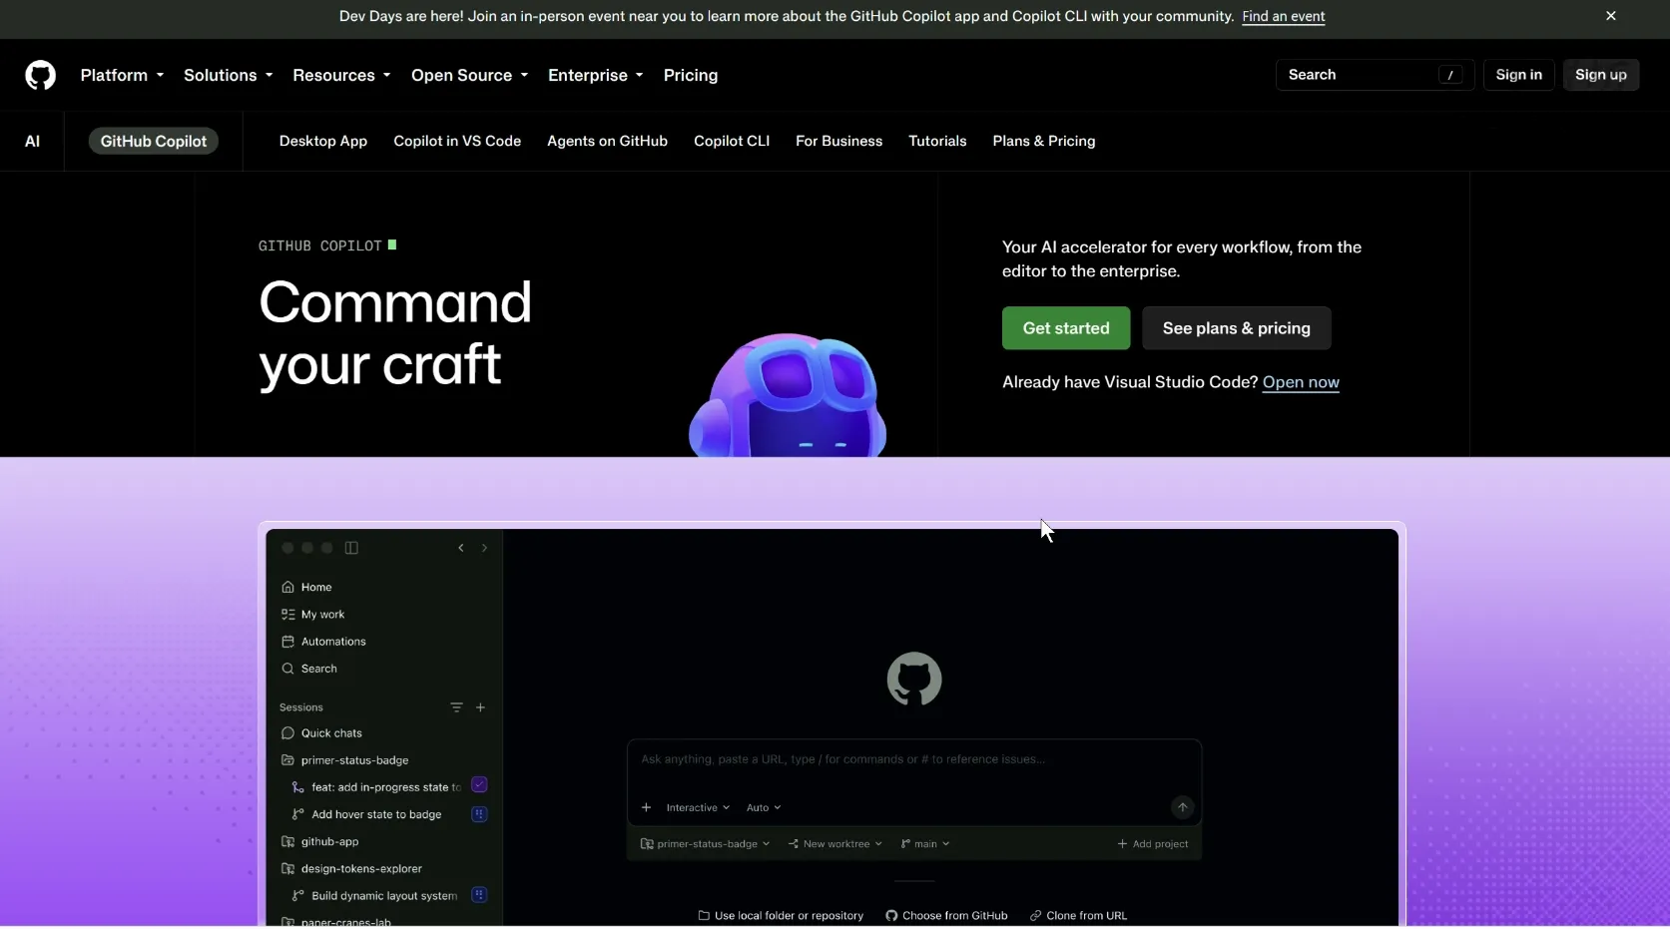Image resolution: width=1670 pixels, height=929 pixels.
Task: Open the Plans & Pricing tab
Action: pyautogui.click(x=1044, y=142)
